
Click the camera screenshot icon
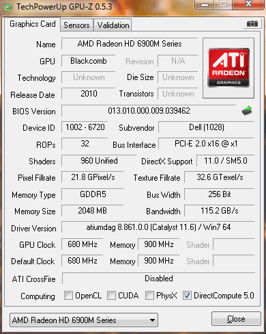[x=252, y=24]
